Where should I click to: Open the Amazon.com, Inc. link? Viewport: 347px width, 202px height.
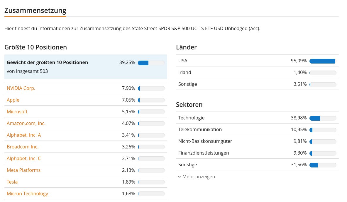(x=26, y=123)
